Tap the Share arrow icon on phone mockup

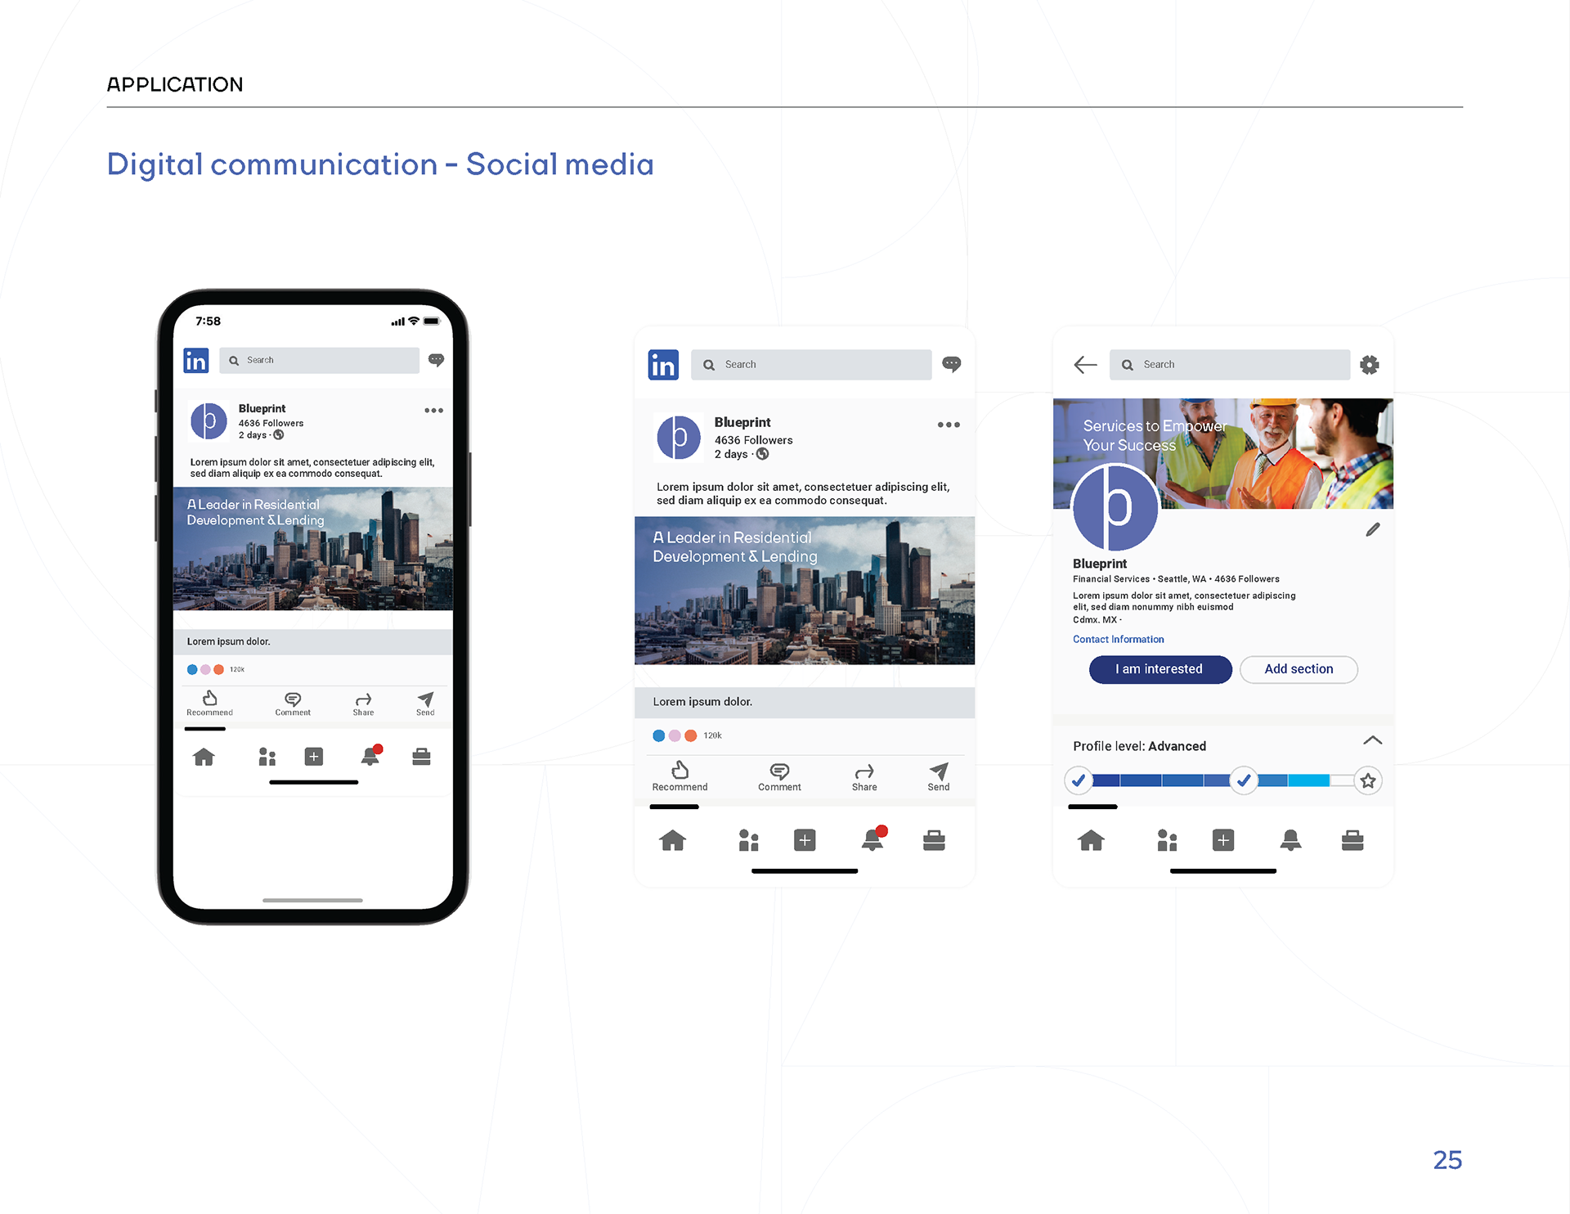363,699
